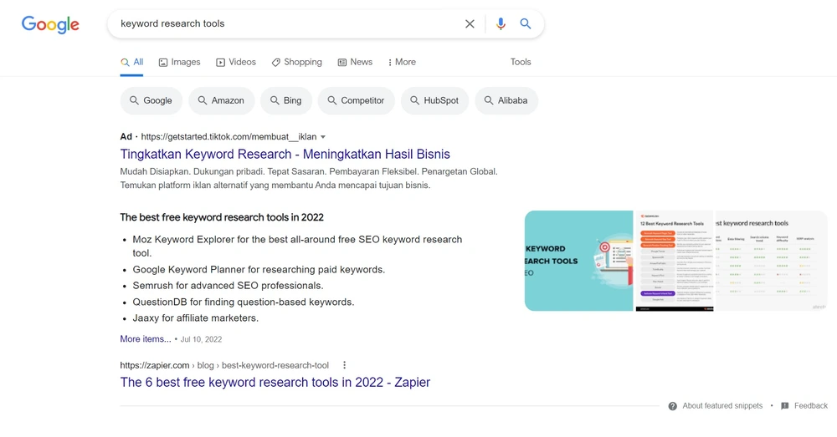Select the Amazon suggestion chip

tap(221, 101)
